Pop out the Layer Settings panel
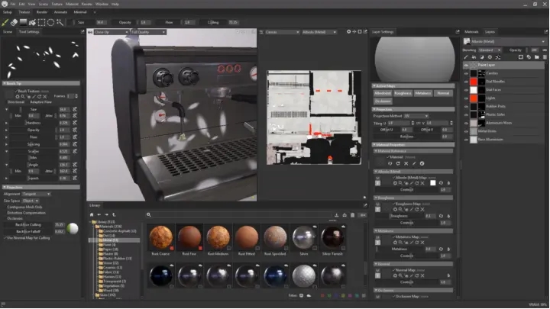Image resolution: width=550 pixels, height=309 pixels. coord(458,32)
